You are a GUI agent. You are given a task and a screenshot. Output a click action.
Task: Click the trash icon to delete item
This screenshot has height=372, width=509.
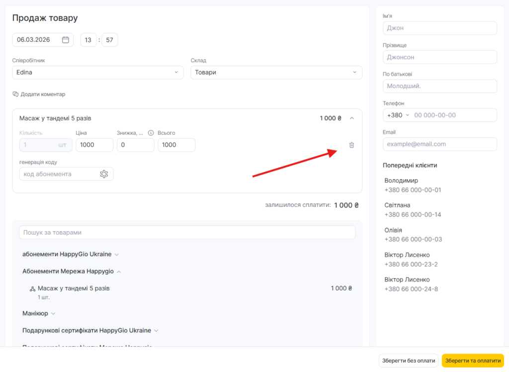click(351, 145)
